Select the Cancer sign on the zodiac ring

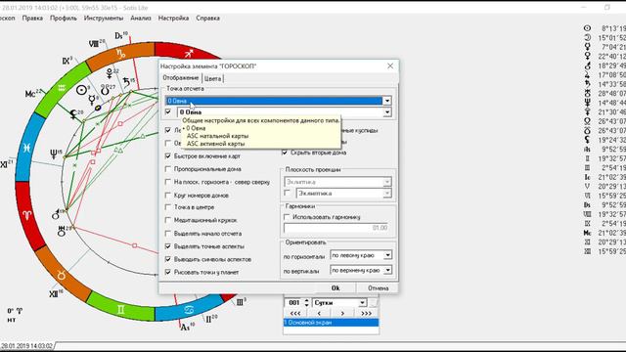point(189,310)
